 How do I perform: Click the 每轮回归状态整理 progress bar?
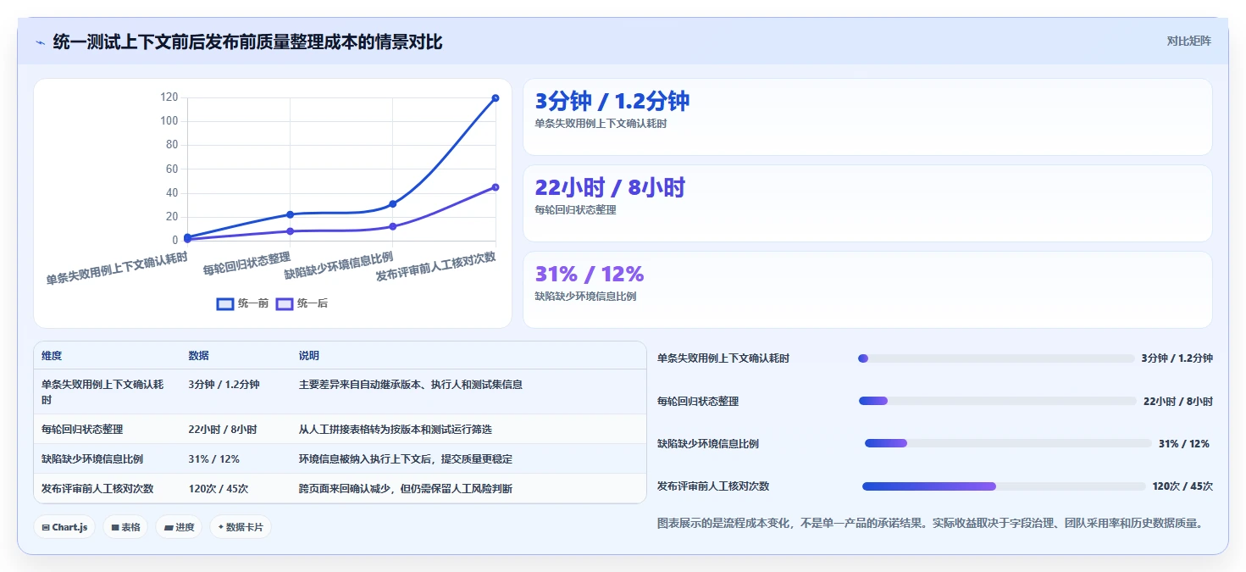pos(998,401)
